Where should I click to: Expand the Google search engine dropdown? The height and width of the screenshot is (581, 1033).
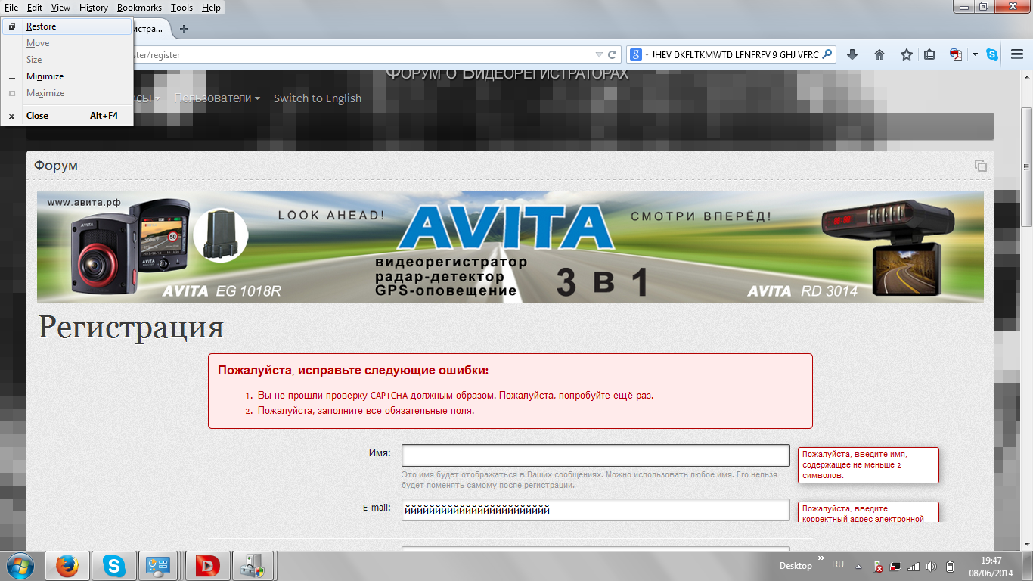point(639,54)
